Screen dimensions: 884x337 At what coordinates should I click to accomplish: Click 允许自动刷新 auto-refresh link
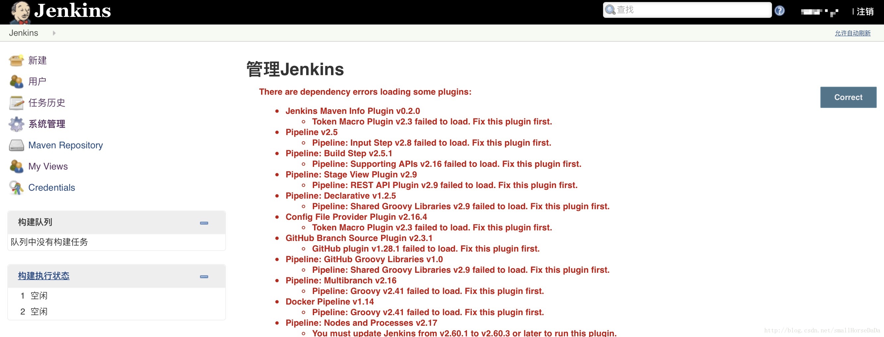tap(853, 33)
